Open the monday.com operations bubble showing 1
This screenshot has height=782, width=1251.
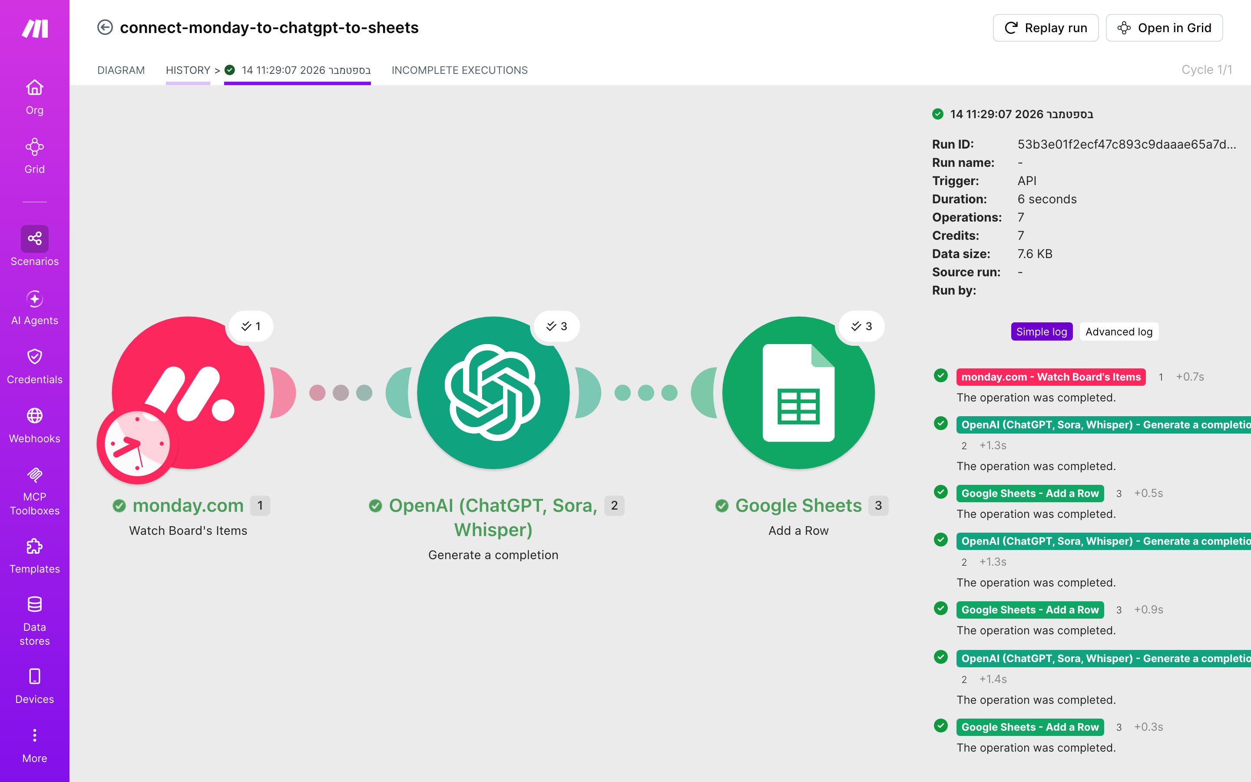(251, 326)
